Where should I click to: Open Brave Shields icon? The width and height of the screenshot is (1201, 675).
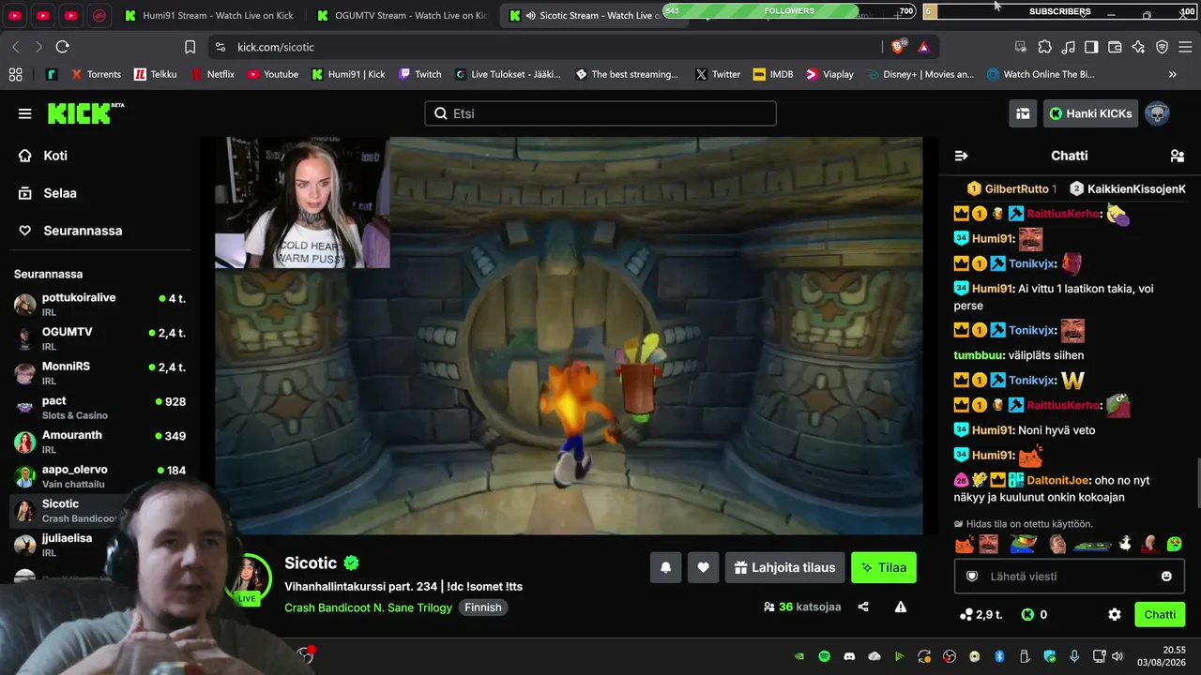(898, 47)
